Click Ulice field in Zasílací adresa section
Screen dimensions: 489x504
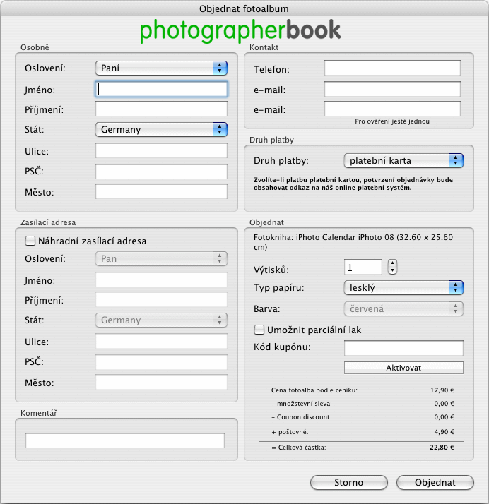pyautogui.click(x=161, y=342)
